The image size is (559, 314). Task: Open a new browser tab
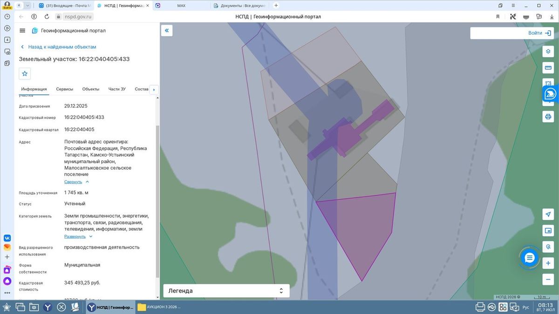[x=276, y=5]
